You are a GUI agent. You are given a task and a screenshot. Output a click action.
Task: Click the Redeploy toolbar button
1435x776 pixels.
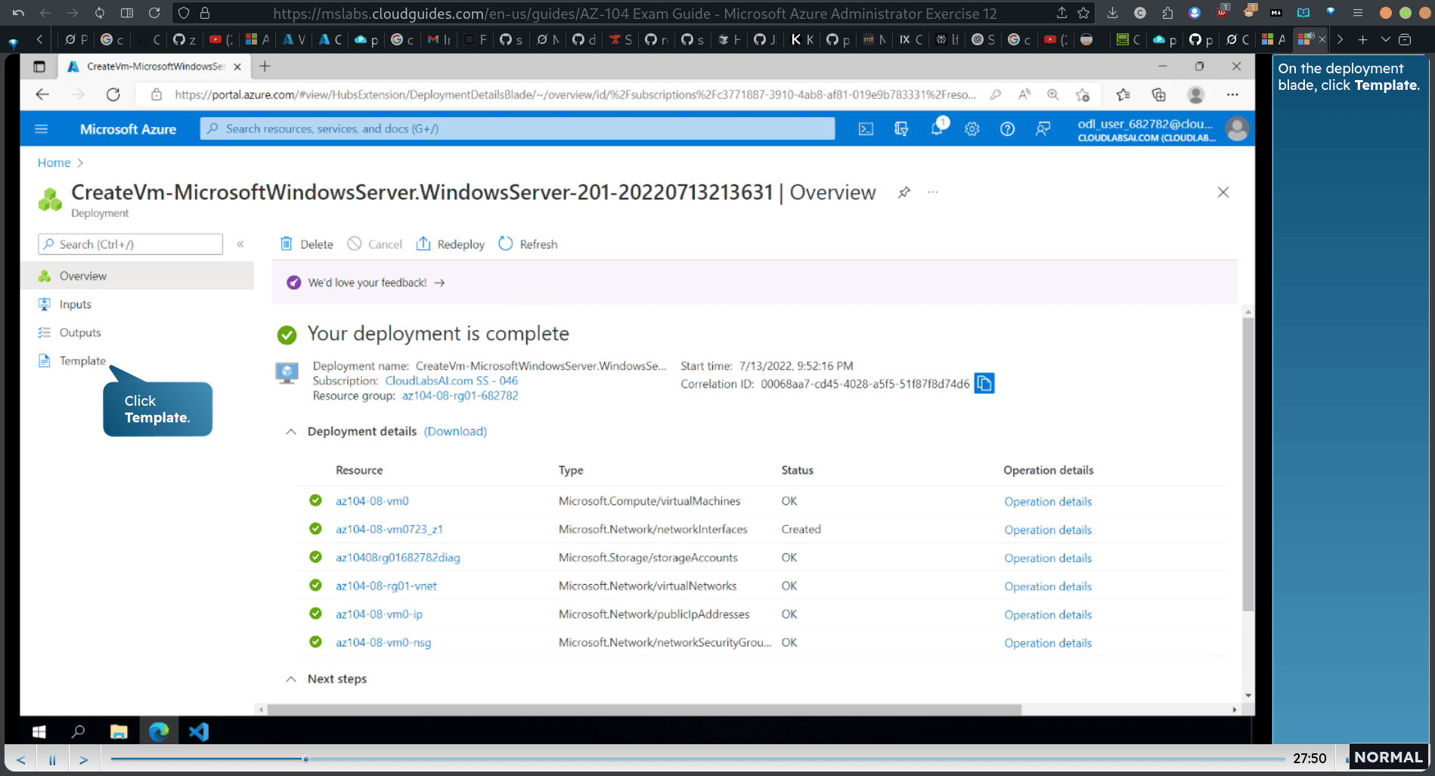tap(451, 244)
